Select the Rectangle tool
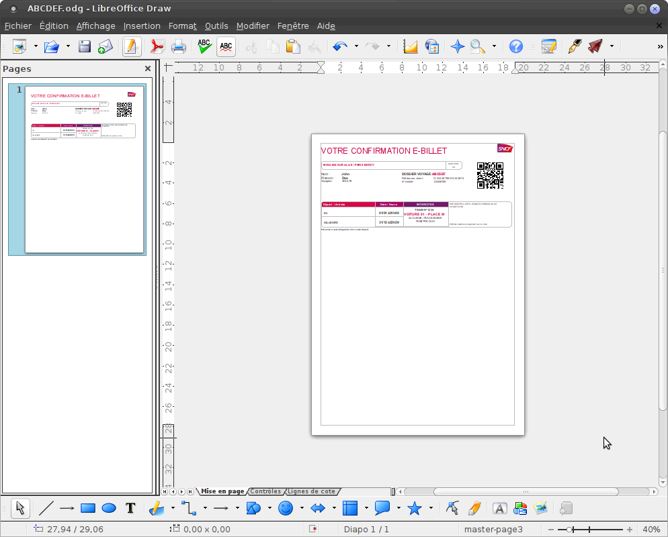 [88, 508]
